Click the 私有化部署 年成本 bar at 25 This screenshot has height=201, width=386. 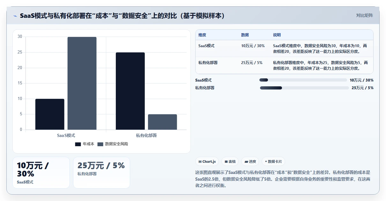pyautogui.click(x=130, y=91)
